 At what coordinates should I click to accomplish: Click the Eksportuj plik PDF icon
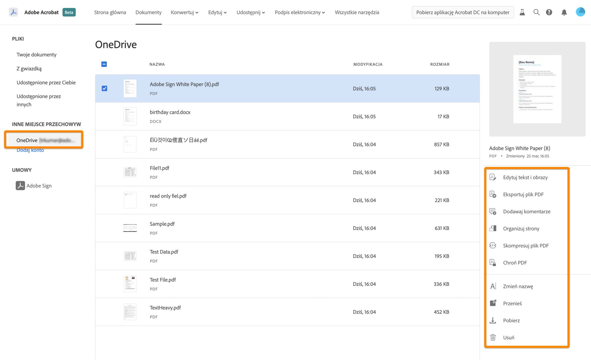pos(493,194)
